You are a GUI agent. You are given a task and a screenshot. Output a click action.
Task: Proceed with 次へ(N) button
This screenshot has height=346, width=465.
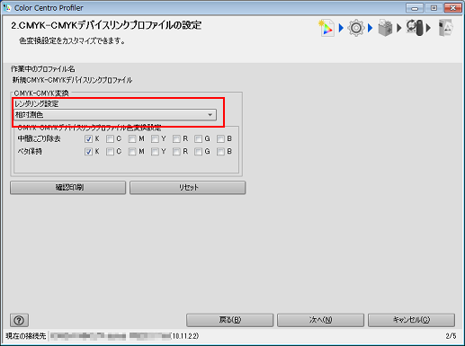click(320, 320)
